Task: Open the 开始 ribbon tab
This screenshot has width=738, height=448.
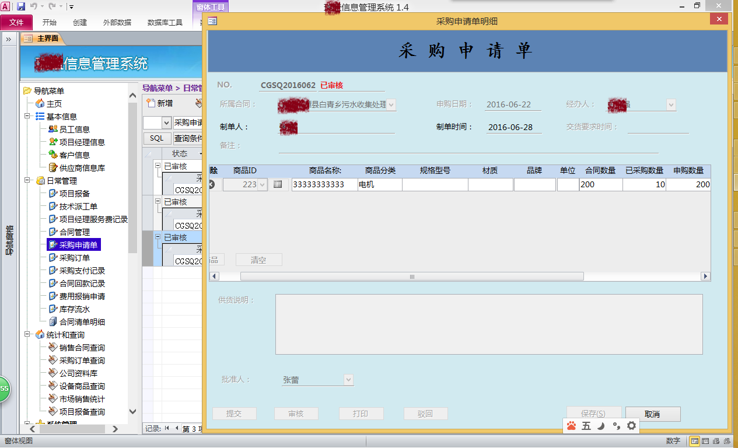Action: pos(50,23)
